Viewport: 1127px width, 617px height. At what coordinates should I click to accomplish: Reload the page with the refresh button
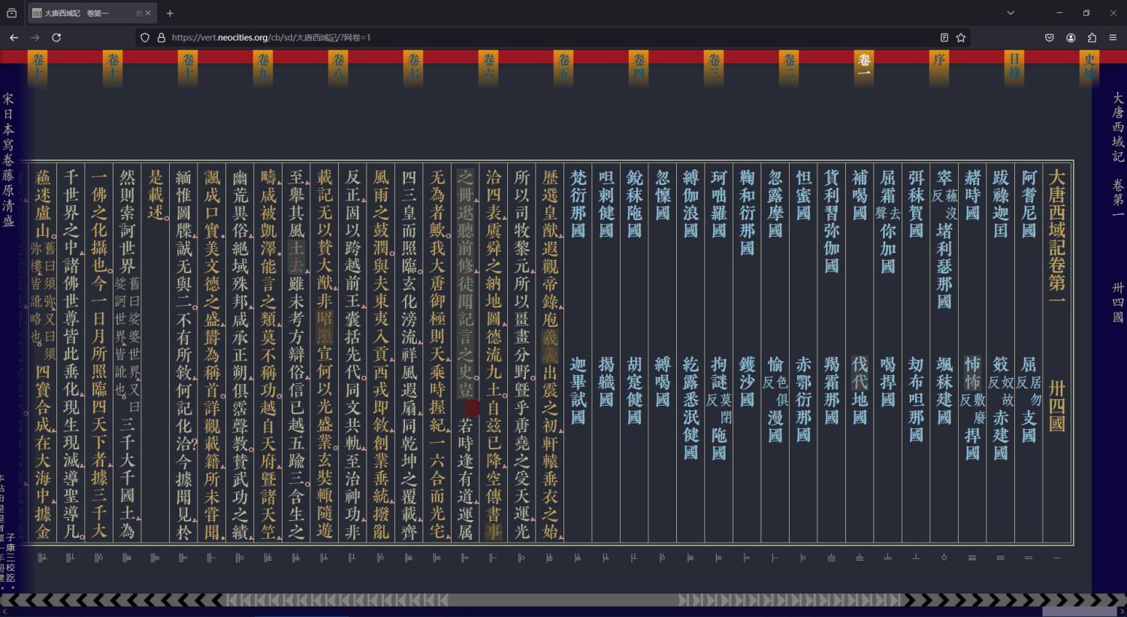pyautogui.click(x=56, y=37)
